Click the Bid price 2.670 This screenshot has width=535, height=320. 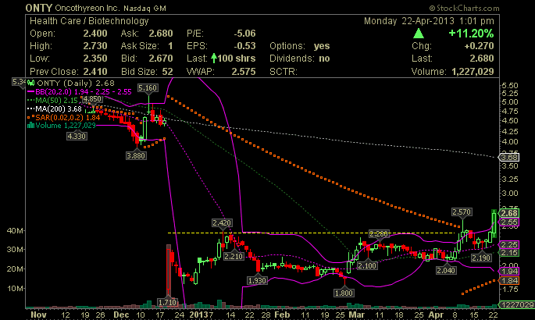click(x=161, y=59)
